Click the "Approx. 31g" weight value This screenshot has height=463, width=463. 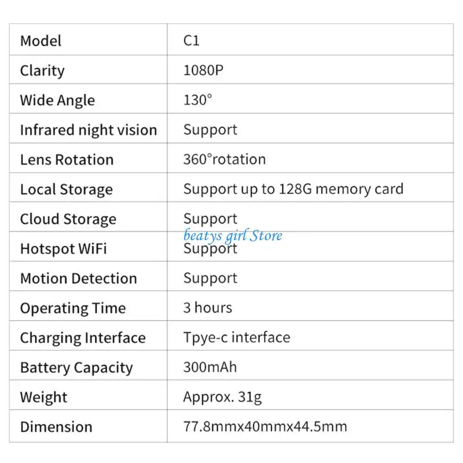coord(222,397)
